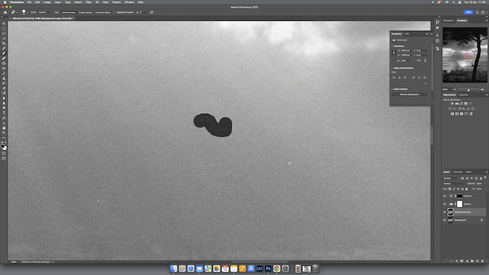Click the Navigator zoom slider

468,90
